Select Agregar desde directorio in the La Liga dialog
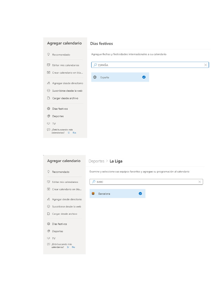 [x=67, y=199]
